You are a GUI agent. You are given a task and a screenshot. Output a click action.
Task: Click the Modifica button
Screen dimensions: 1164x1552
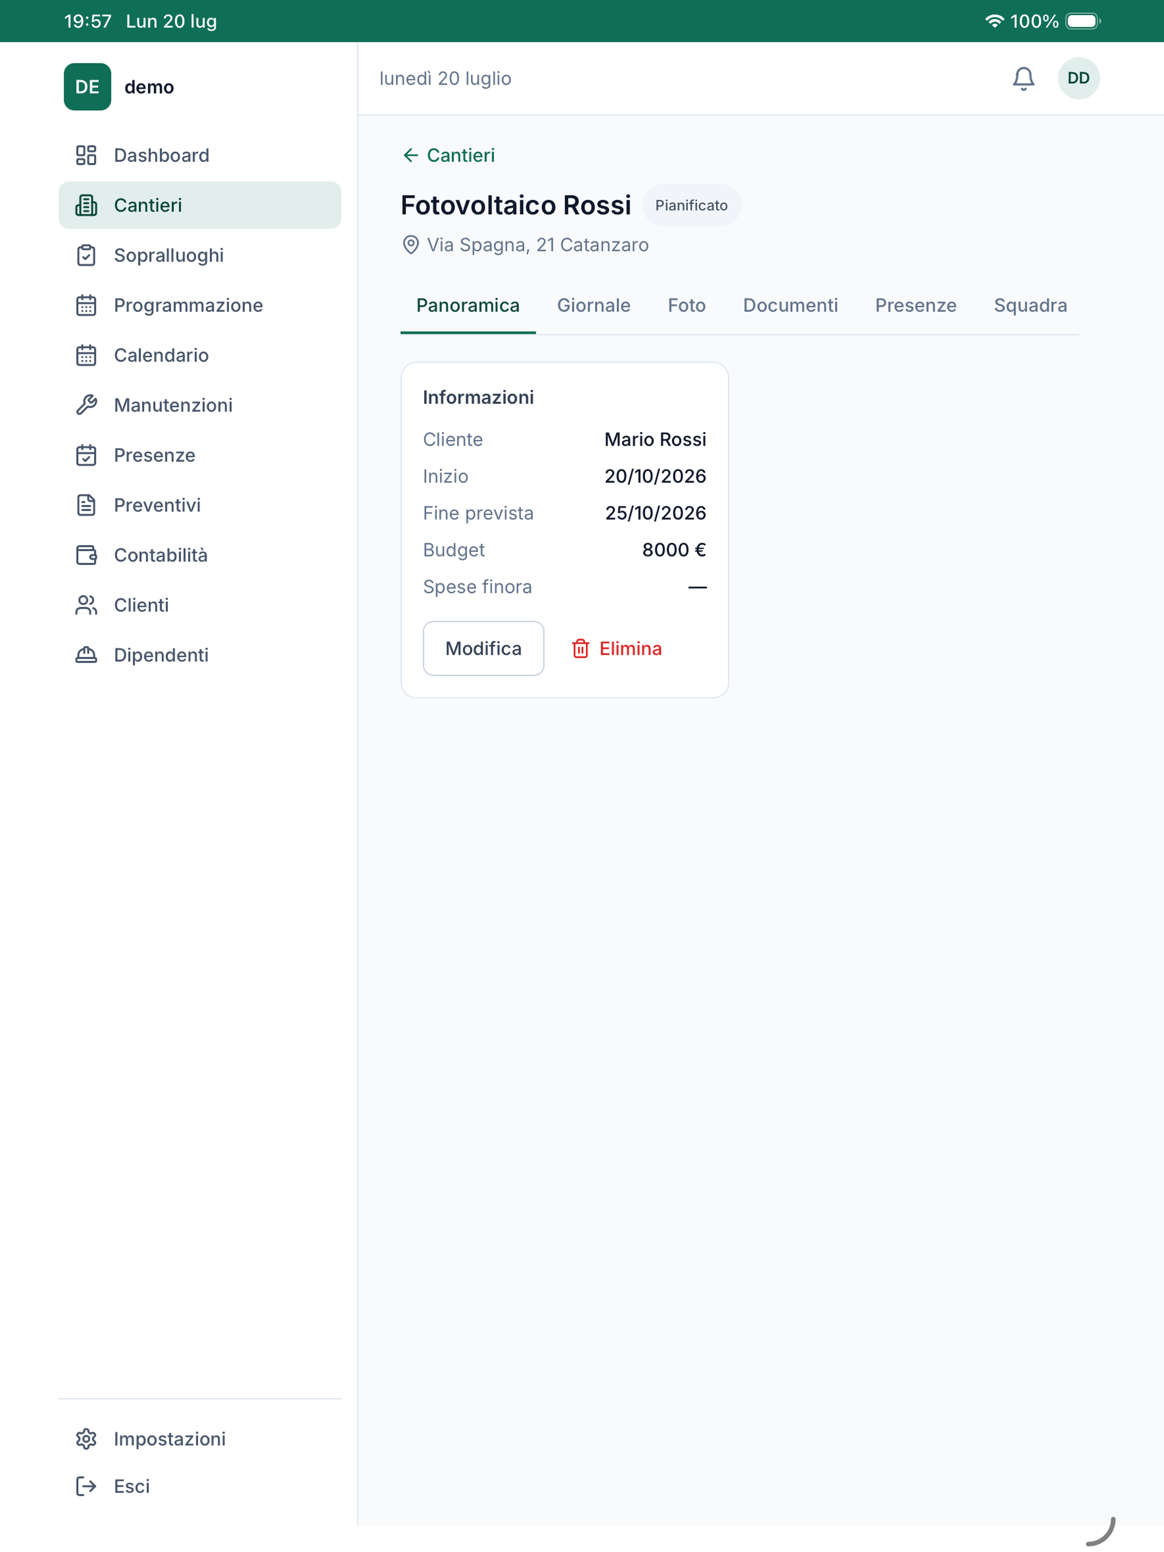(483, 649)
